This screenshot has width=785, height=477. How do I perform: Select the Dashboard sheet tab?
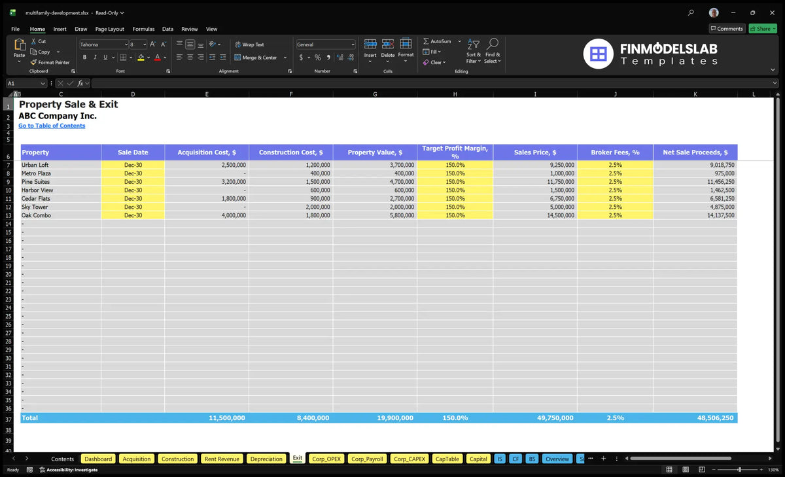98,459
